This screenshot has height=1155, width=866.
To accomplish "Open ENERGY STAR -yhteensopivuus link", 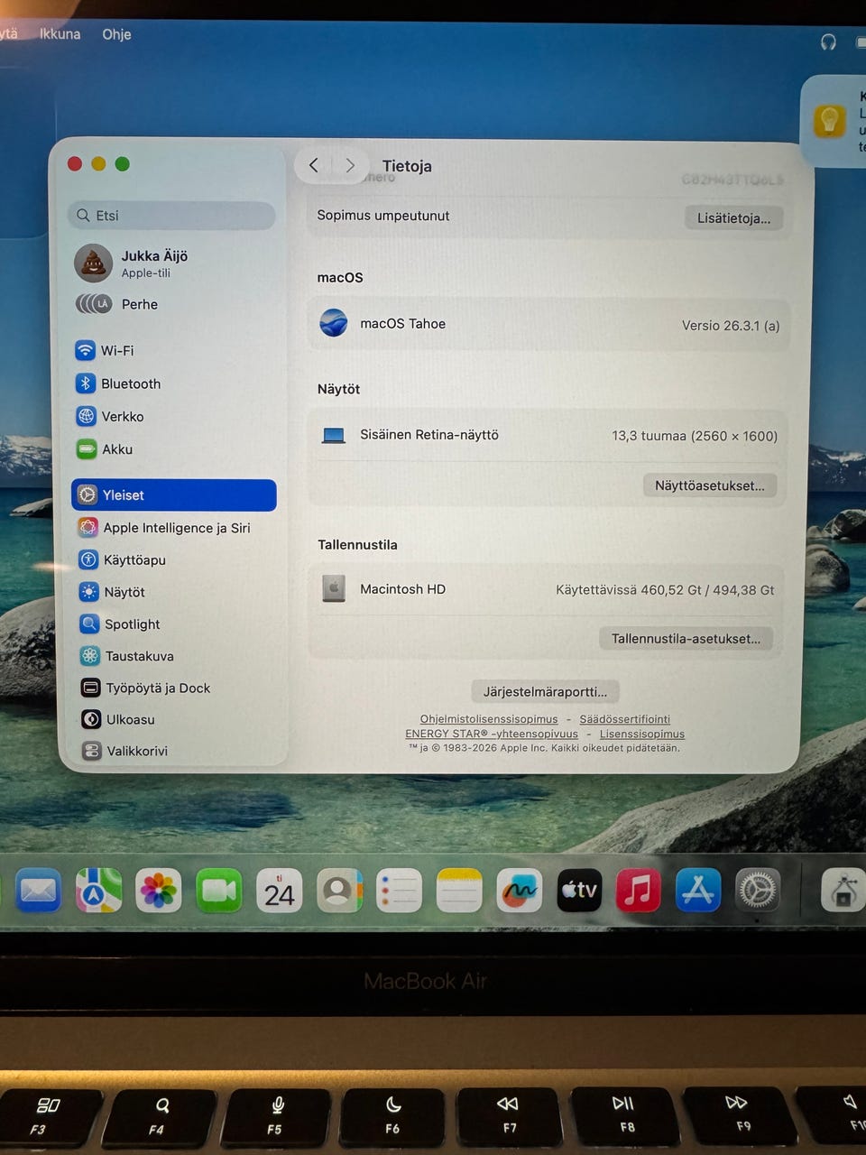I will [x=492, y=734].
